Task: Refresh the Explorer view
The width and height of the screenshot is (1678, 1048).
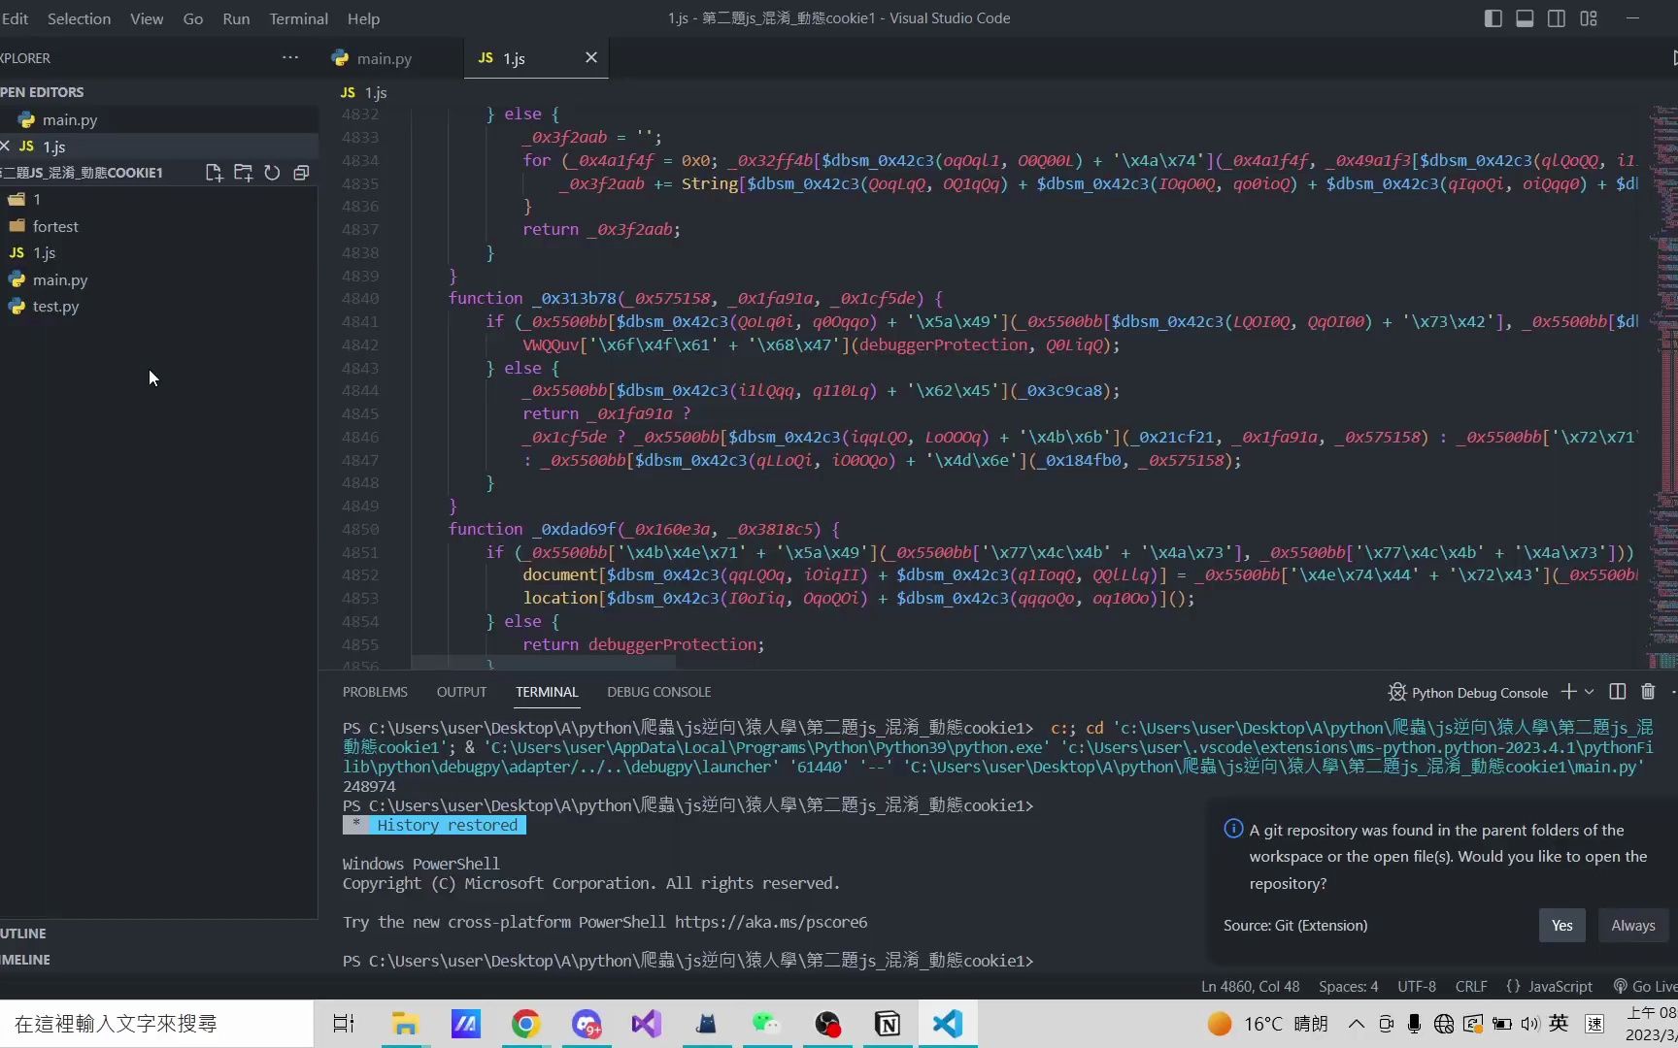Action: (x=272, y=173)
